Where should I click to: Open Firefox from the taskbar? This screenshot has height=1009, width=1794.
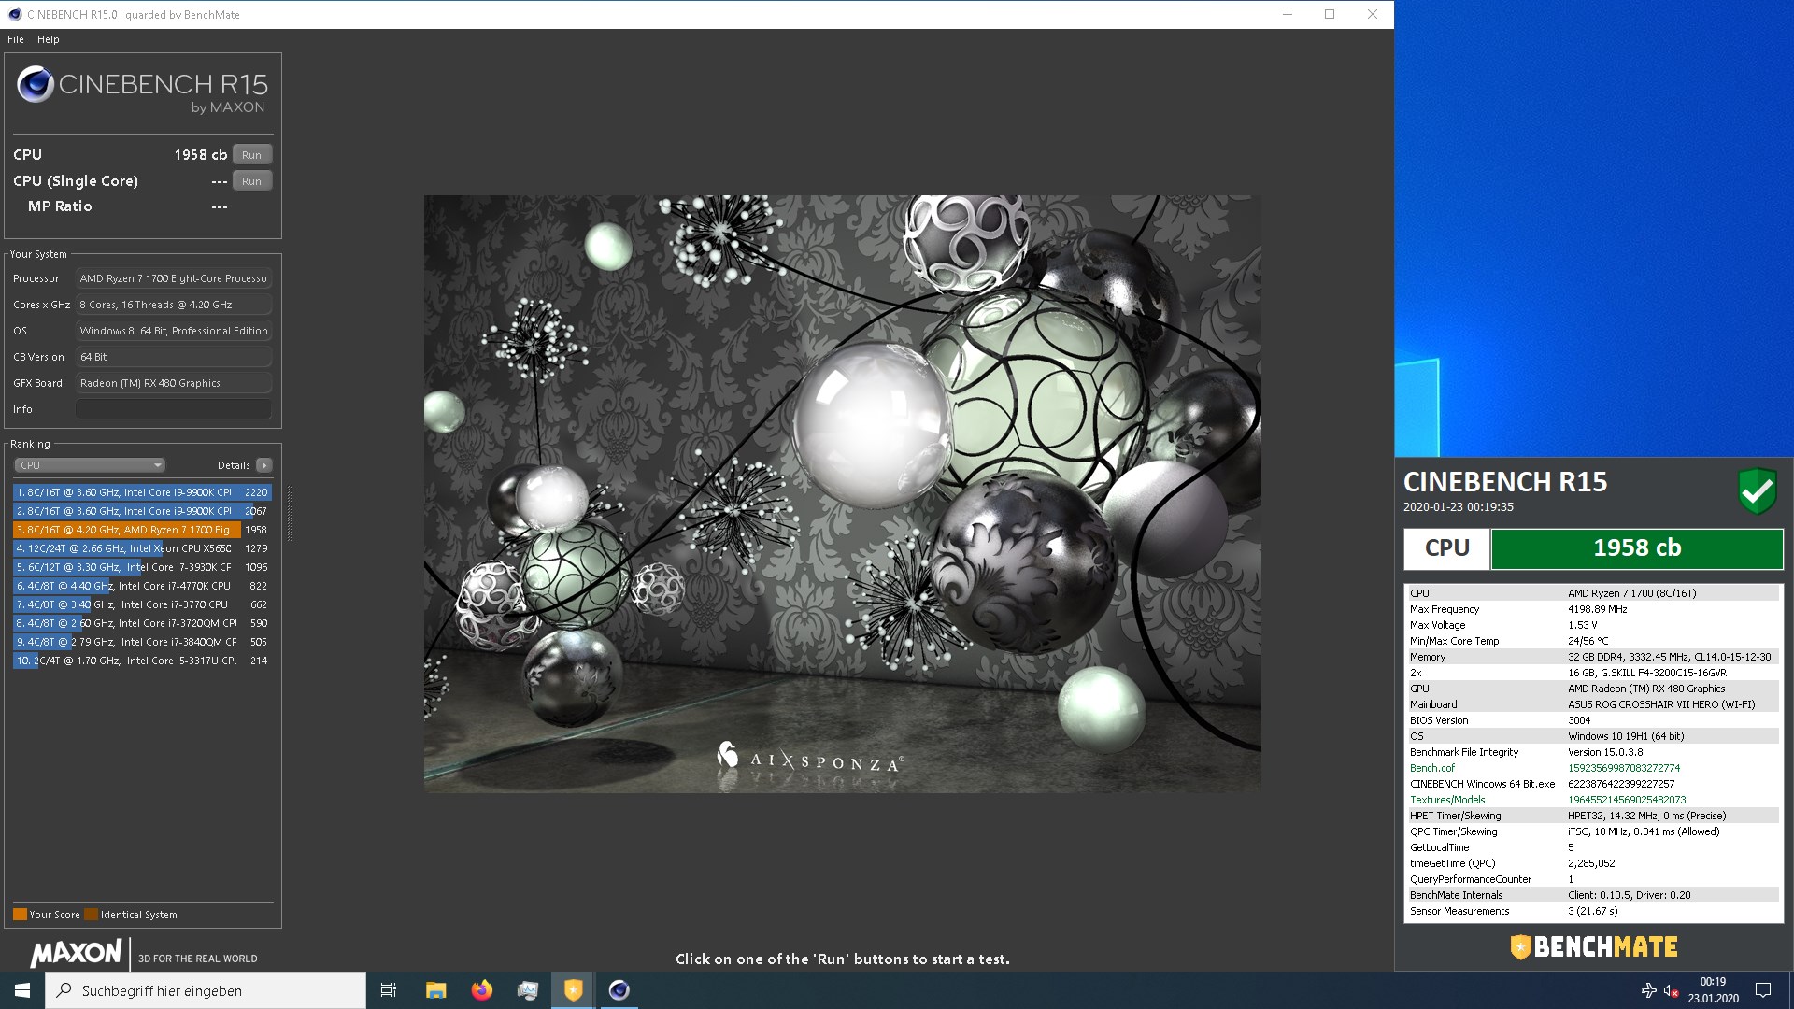481,990
